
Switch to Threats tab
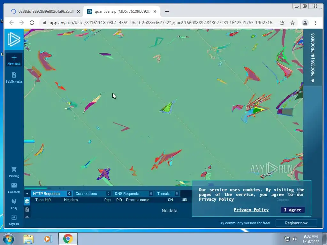point(167,194)
